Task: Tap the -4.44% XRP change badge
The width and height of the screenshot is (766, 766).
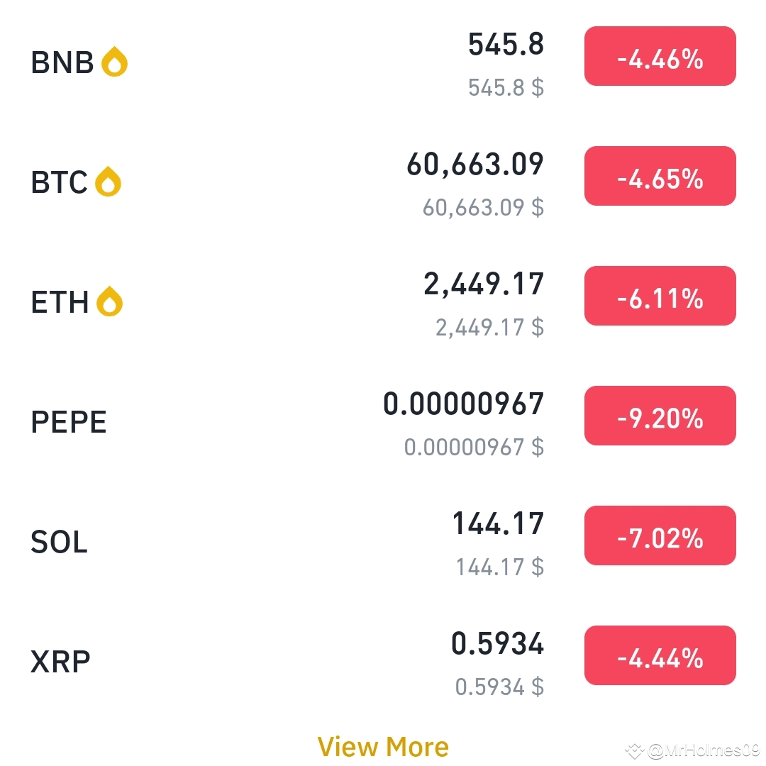Action: coord(660,655)
